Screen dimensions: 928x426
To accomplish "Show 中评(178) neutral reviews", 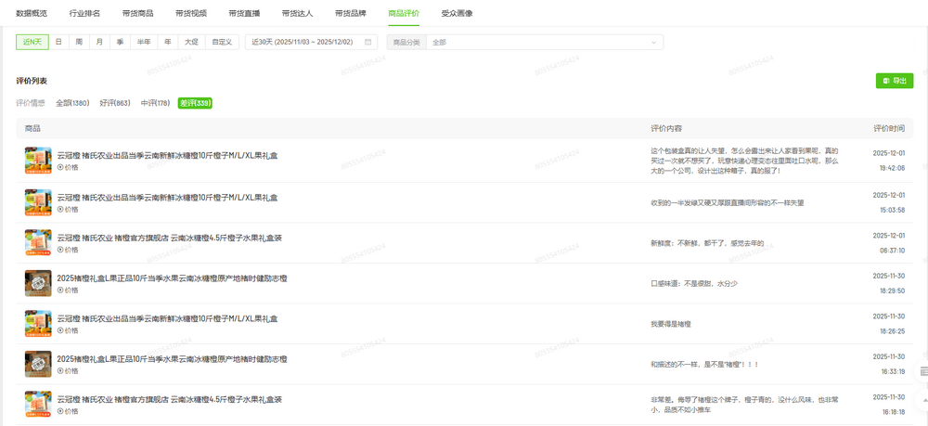I will pos(155,103).
